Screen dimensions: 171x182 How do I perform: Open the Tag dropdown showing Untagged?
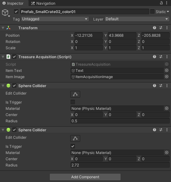coord(55,19)
